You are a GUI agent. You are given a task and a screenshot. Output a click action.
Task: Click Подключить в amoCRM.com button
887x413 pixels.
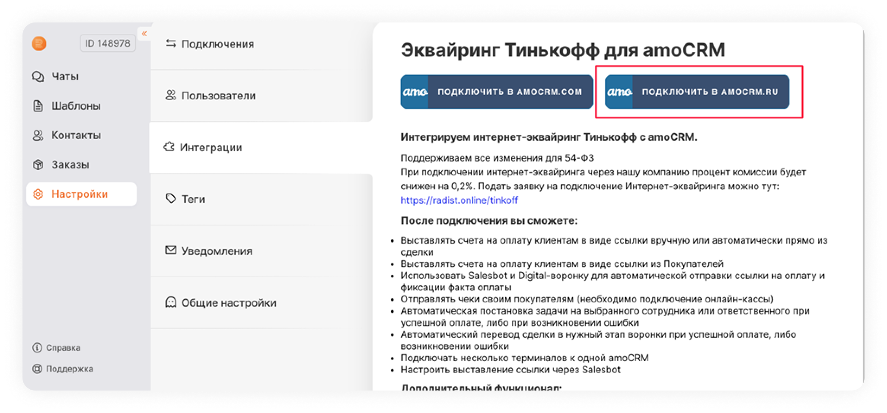click(497, 92)
